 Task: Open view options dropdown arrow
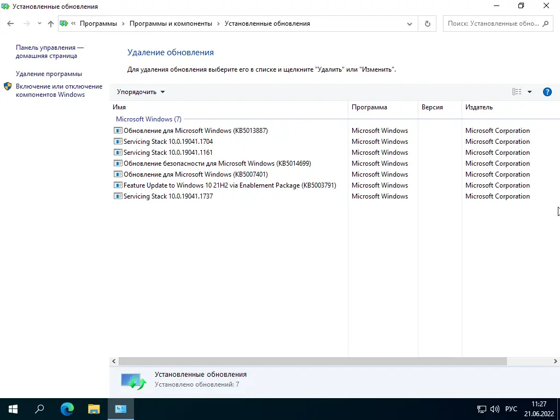529,92
